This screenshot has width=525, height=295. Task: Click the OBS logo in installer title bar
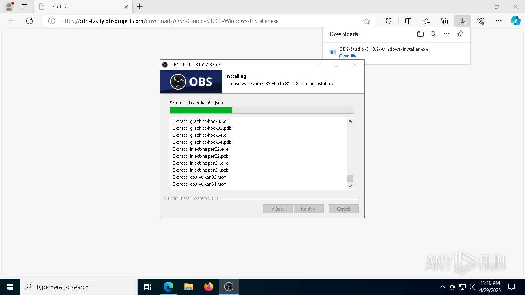(x=165, y=65)
